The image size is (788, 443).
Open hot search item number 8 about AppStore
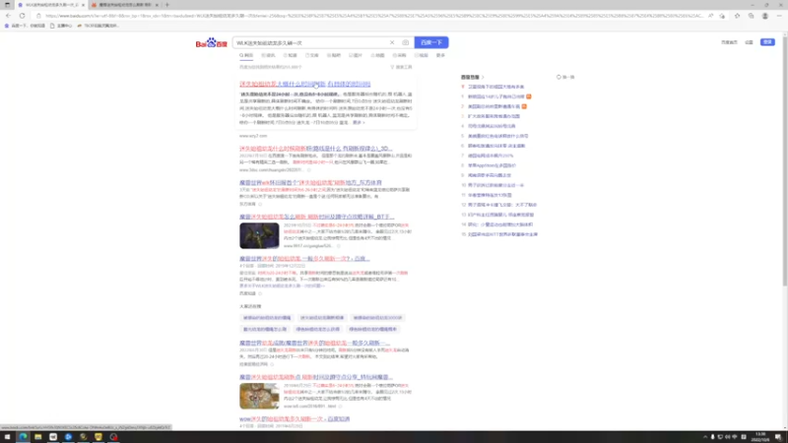click(492, 165)
